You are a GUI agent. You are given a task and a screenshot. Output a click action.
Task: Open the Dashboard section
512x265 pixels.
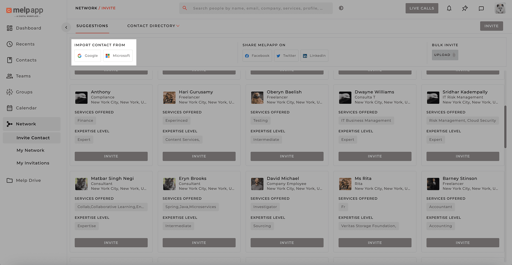29,28
